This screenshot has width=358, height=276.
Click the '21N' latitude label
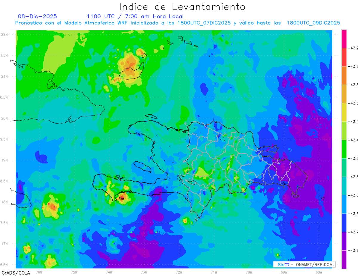[x=4, y=77]
